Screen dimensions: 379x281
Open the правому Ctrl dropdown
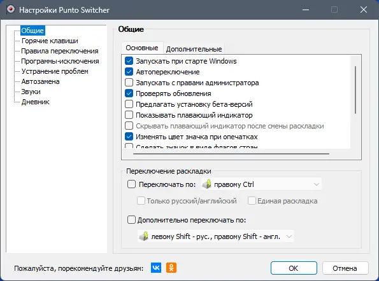[x=261, y=184]
